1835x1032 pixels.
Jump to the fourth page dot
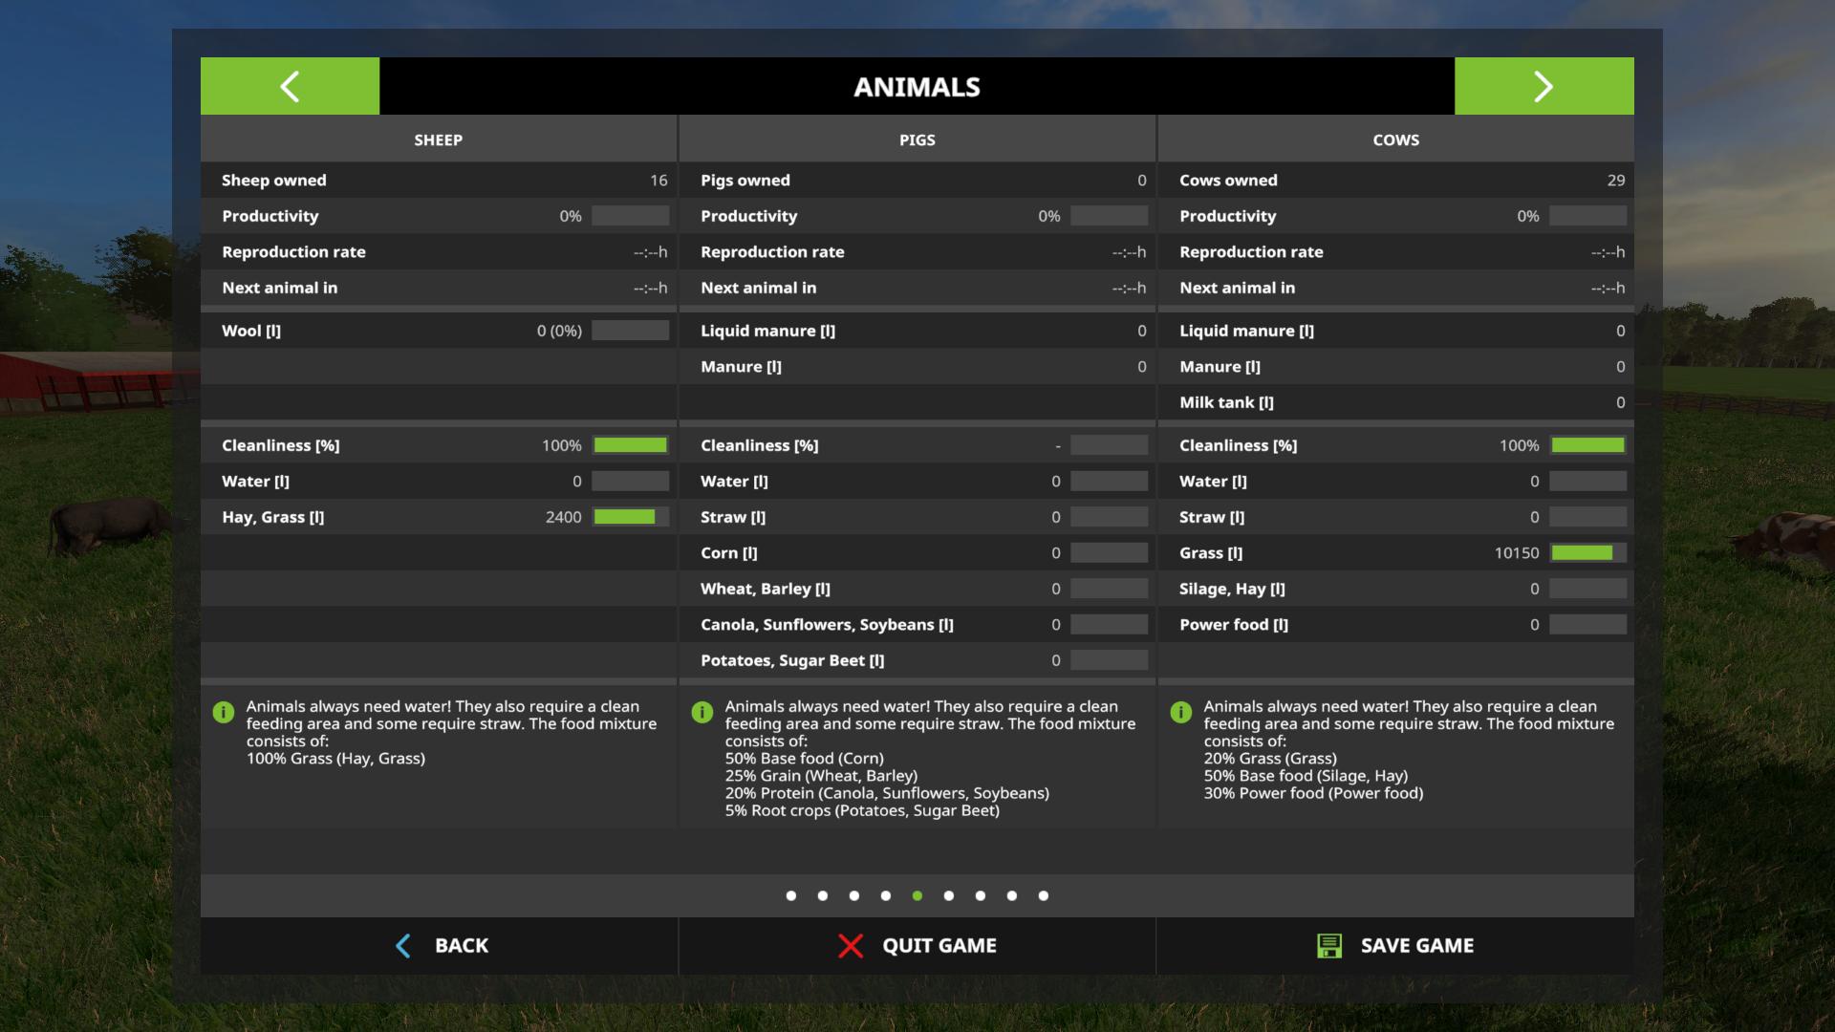click(886, 896)
